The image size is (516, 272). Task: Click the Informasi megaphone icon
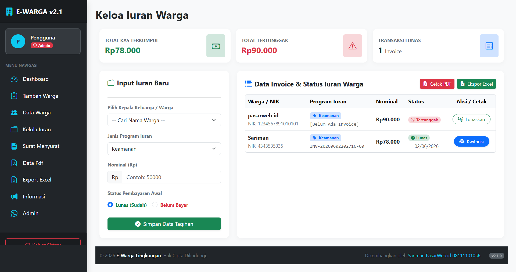click(x=14, y=197)
